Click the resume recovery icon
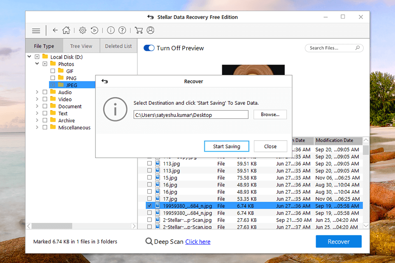The height and width of the screenshot is (263, 395). [x=95, y=30]
